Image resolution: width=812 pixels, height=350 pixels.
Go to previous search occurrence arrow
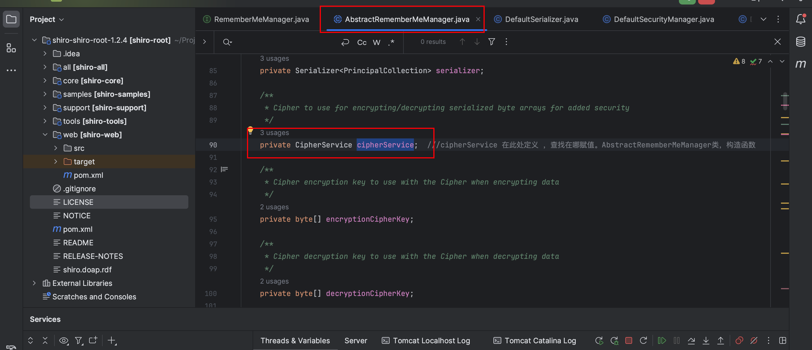tap(462, 42)
